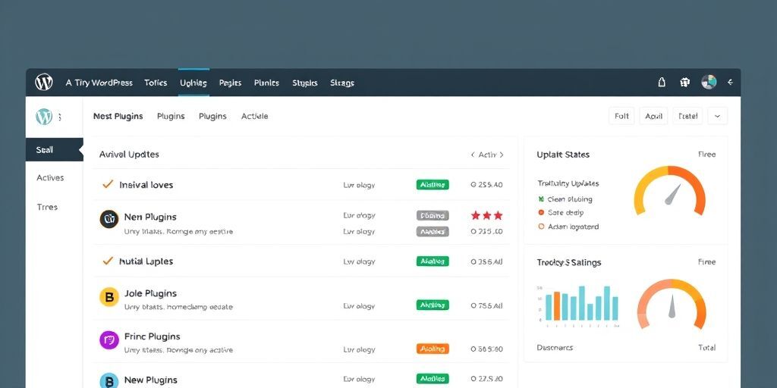Click the Frinc Plugins title
777x388 pixels.
[152, 336]
